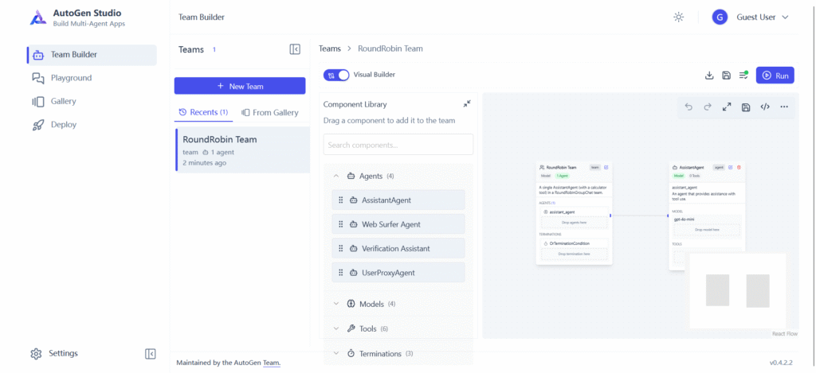
Task: Click the 'Drop model here' zone
Action: click(707, 229)
